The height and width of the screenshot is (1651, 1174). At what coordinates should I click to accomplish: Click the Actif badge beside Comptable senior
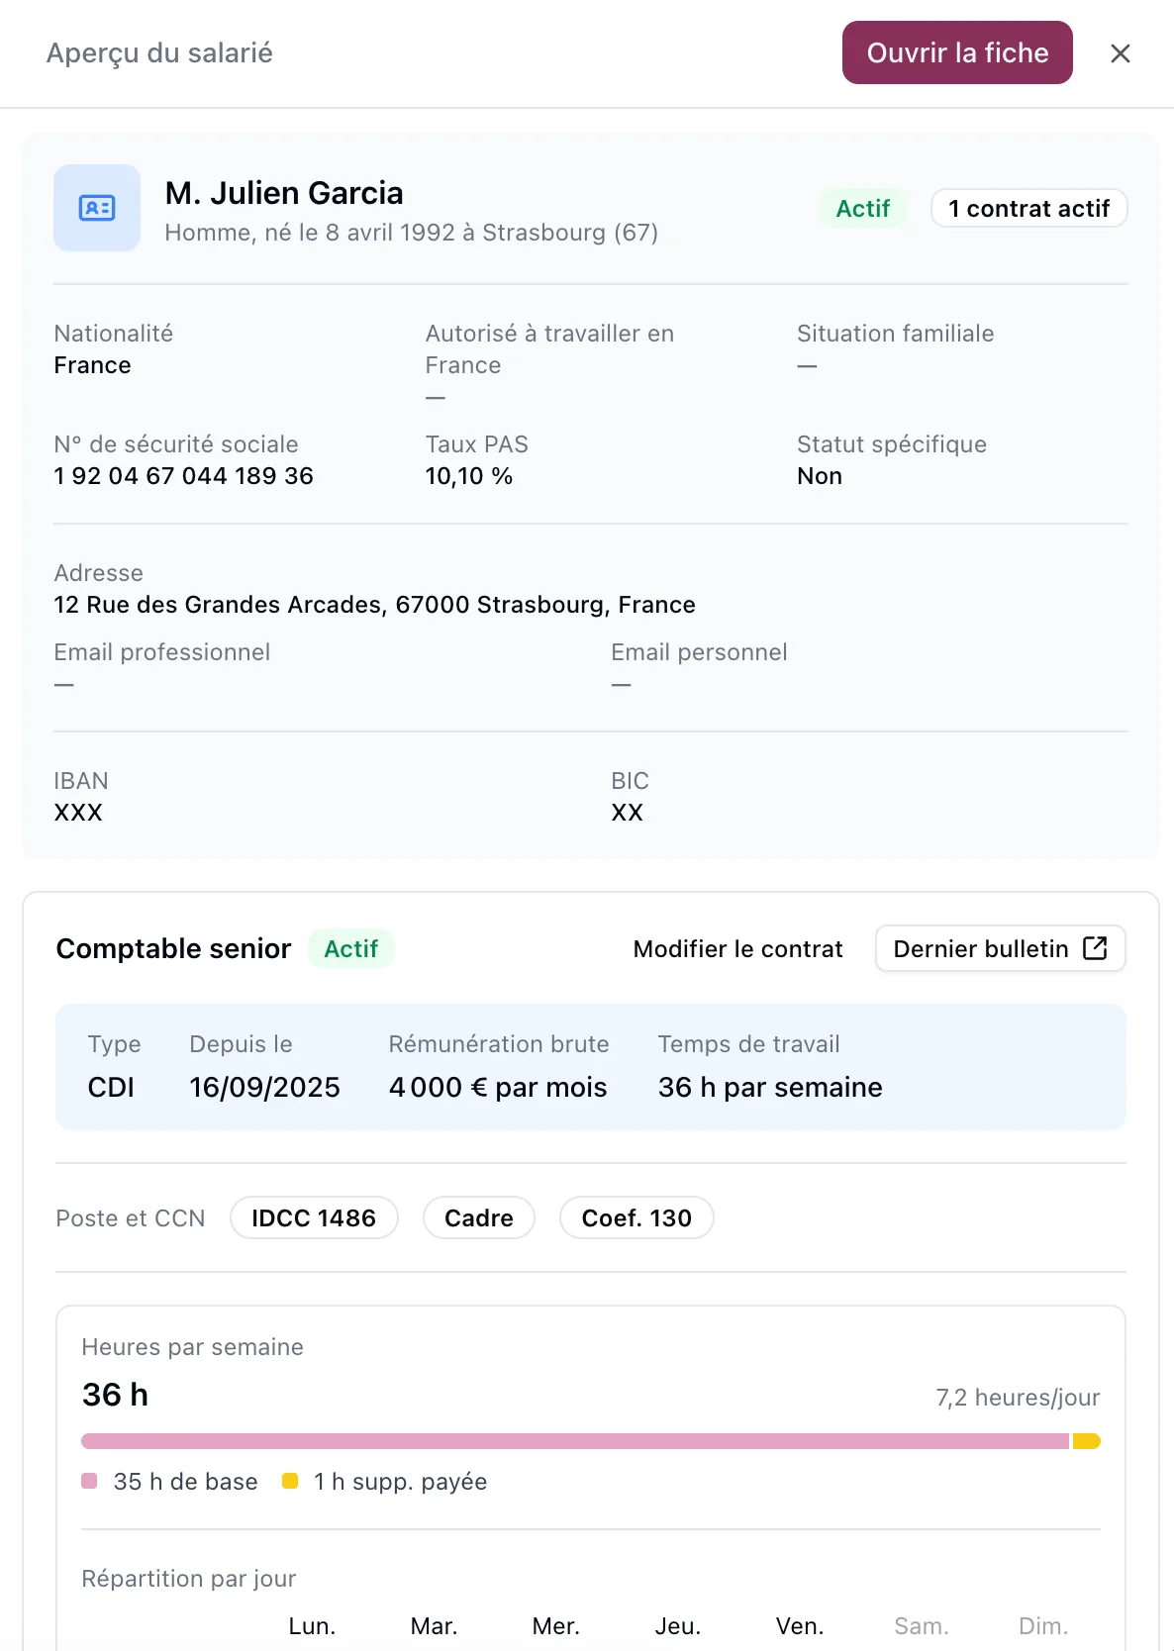[351, 949]
